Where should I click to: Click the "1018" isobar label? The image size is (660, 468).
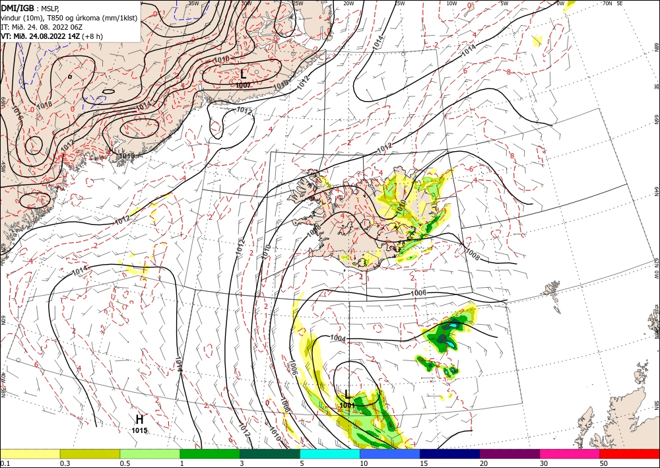coord(44,104)
